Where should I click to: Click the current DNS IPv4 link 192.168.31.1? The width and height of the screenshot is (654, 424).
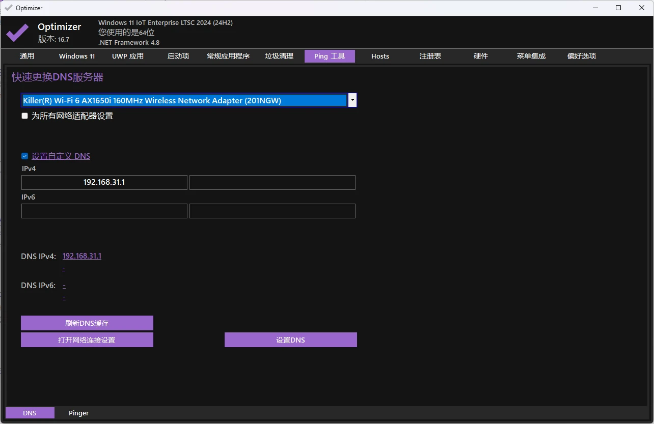pos(82,256)
